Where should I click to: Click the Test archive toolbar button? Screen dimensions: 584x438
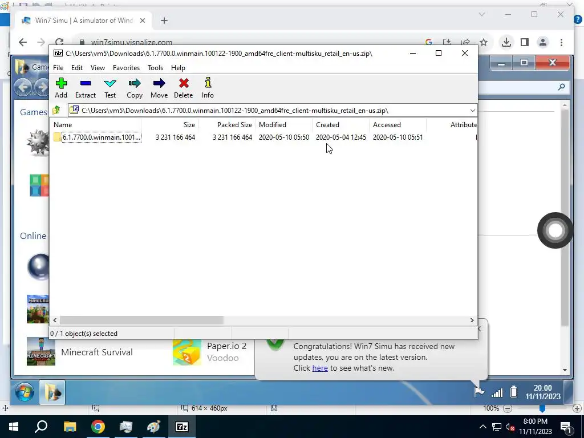pyautogui.click(x=110, y=88)
